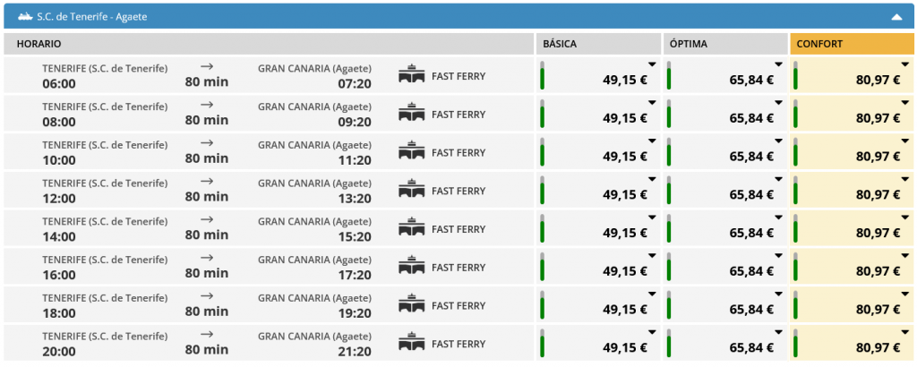This screenshot has height=367, width=917.
Task: Click the ferry icon in the route header
Action: point(25,16)
